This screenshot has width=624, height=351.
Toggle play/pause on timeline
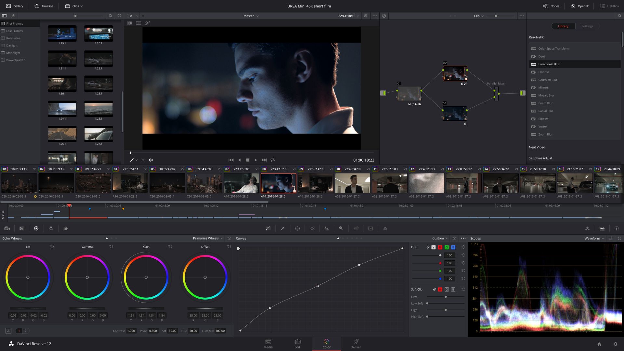pyautogui.click(x=256, y=160)
